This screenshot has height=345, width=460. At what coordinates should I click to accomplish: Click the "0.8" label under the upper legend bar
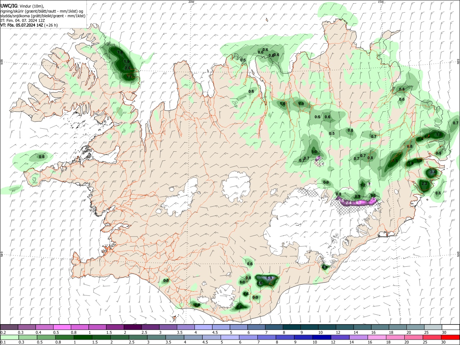(x=74, y=332)
